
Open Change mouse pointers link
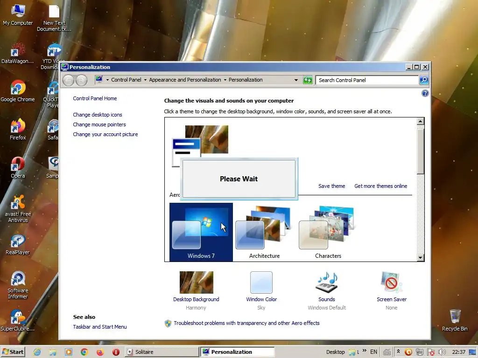click(x=99, y=124)
